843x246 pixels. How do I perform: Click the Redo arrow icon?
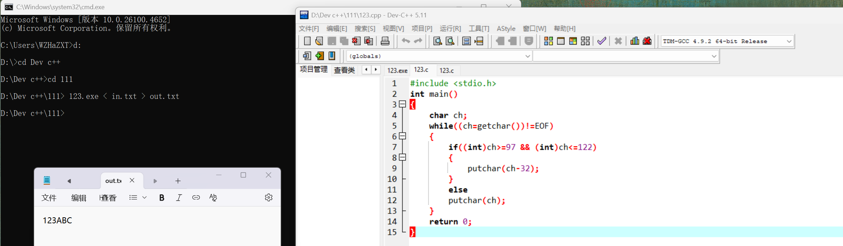click(x=418, y=41)
